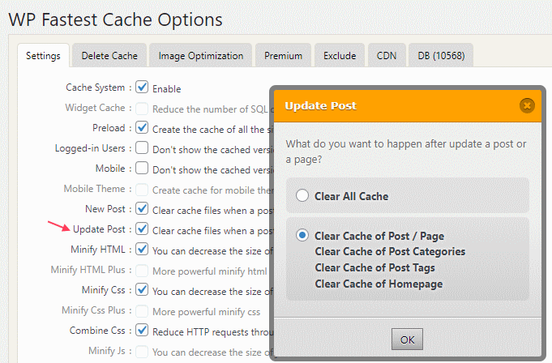Click the 'Update Post :' settings label
Image resolution: width=552 pixels, height=363 pixels.
(x=102, y=229)
